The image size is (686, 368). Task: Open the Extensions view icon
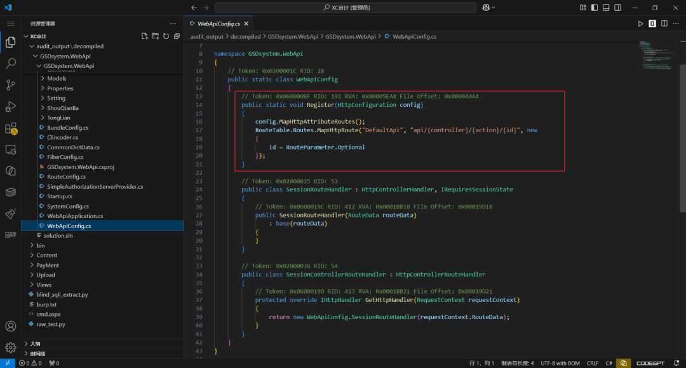pyautogui.click(x=11, y=128)
